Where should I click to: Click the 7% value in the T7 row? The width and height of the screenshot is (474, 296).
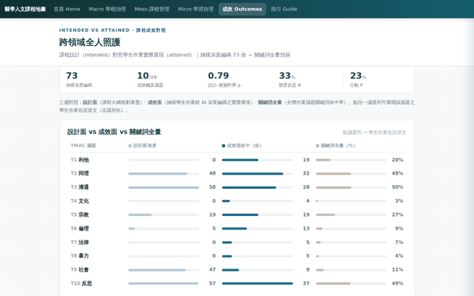[399, 242]
